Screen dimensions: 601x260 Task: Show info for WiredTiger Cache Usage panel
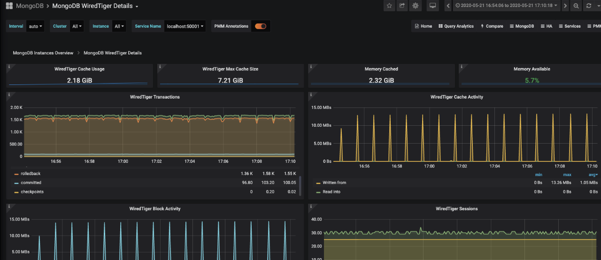[x=9, y=67]
